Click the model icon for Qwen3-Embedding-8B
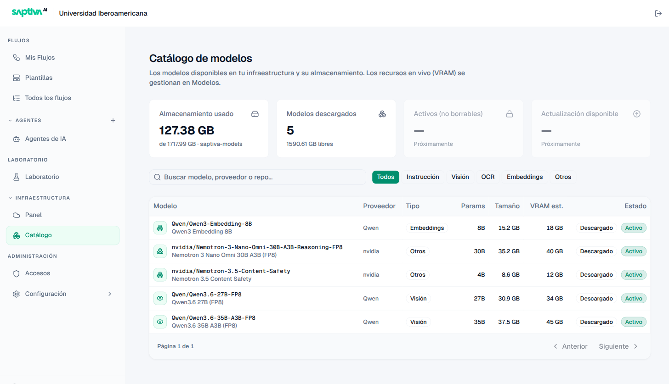 (x=160, y=228)
